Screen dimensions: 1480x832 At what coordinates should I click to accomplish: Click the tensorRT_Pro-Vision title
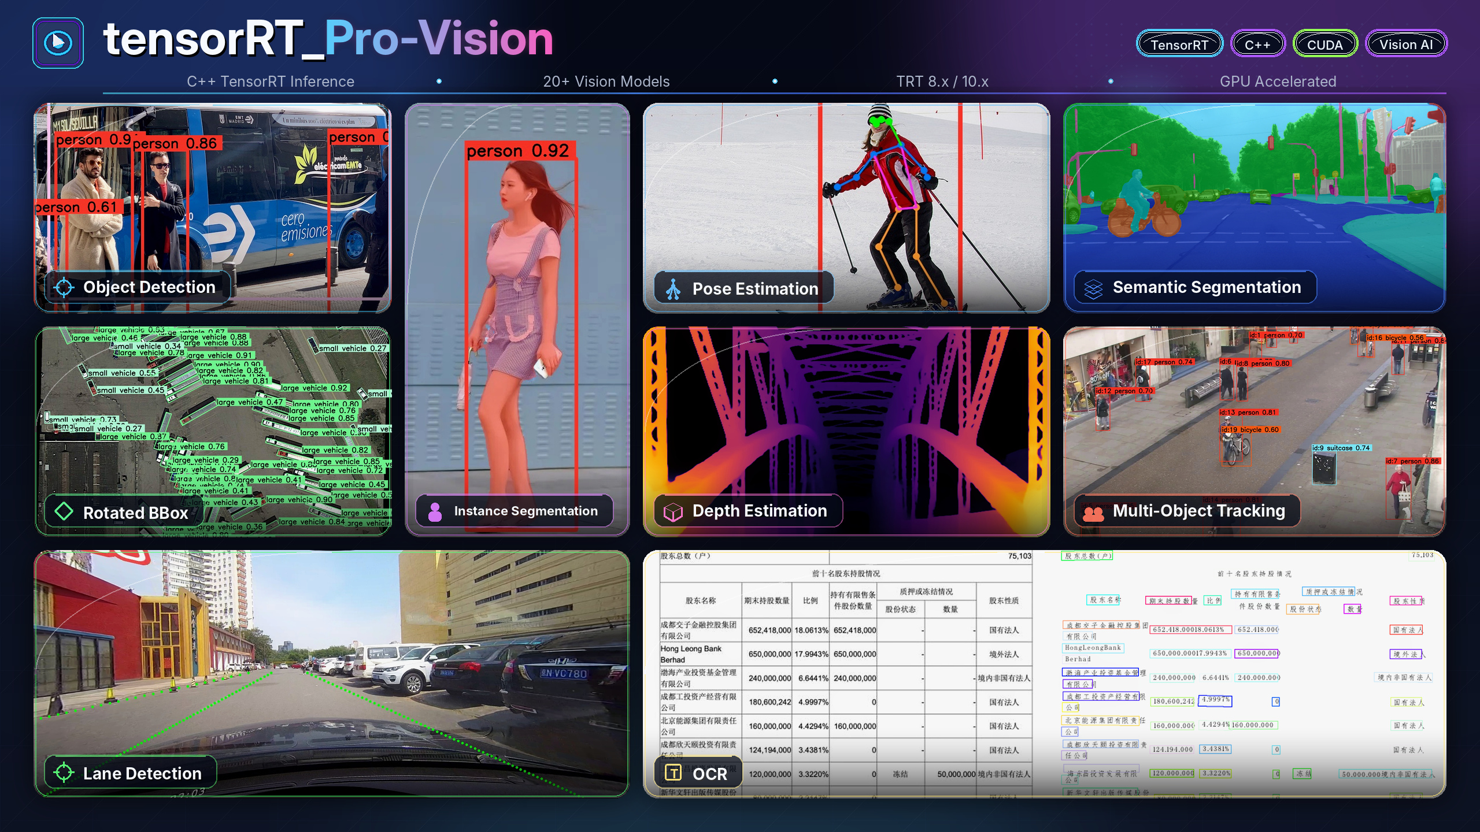click(328, 39)
